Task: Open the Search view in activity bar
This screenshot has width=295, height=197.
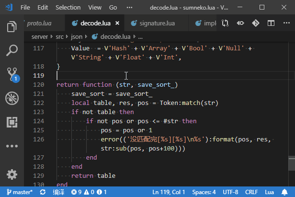Action: (x=12, y=50)
